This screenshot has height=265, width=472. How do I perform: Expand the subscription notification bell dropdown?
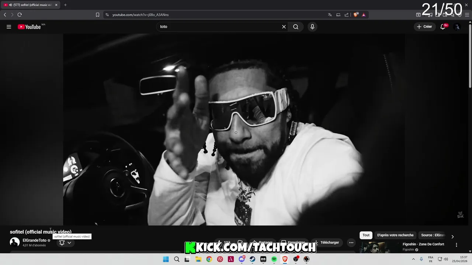click(x=65, y=243)
